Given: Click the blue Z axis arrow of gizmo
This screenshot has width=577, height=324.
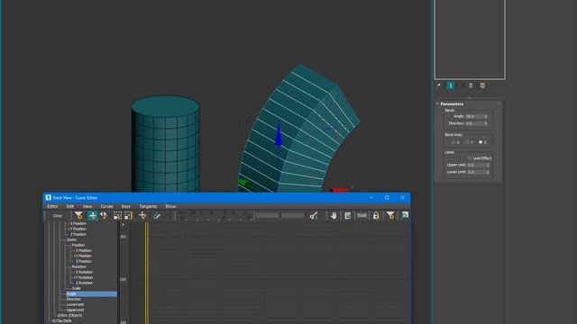Looking at the screenshot, I should [x=279, y=134].
